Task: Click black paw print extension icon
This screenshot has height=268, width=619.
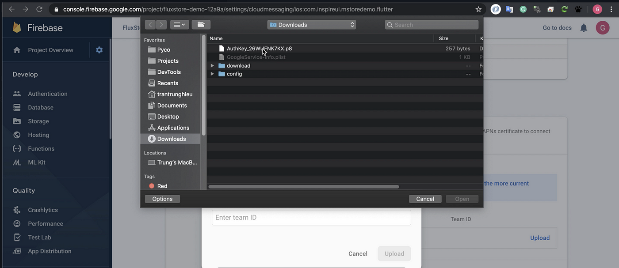Action: (x=578, y=9)
